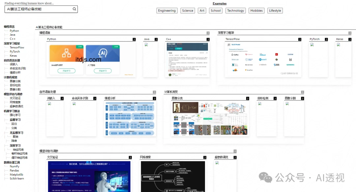The image size is (356, 192).
Task: Click the Examples heading link
Action: coord(220,4)
